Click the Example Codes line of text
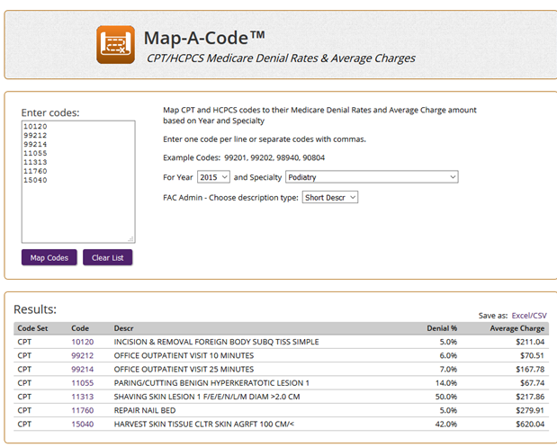557x447 pixels. [244, 157]
